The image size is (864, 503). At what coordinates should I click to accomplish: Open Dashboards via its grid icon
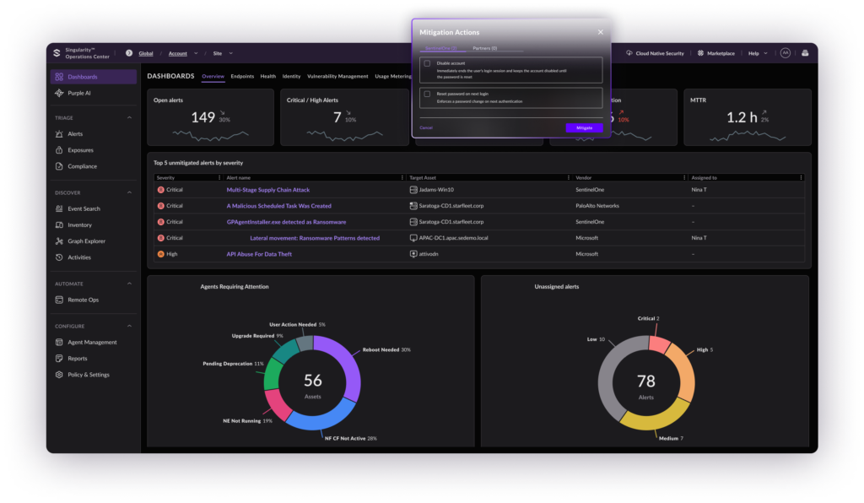(x=60, y=77)
